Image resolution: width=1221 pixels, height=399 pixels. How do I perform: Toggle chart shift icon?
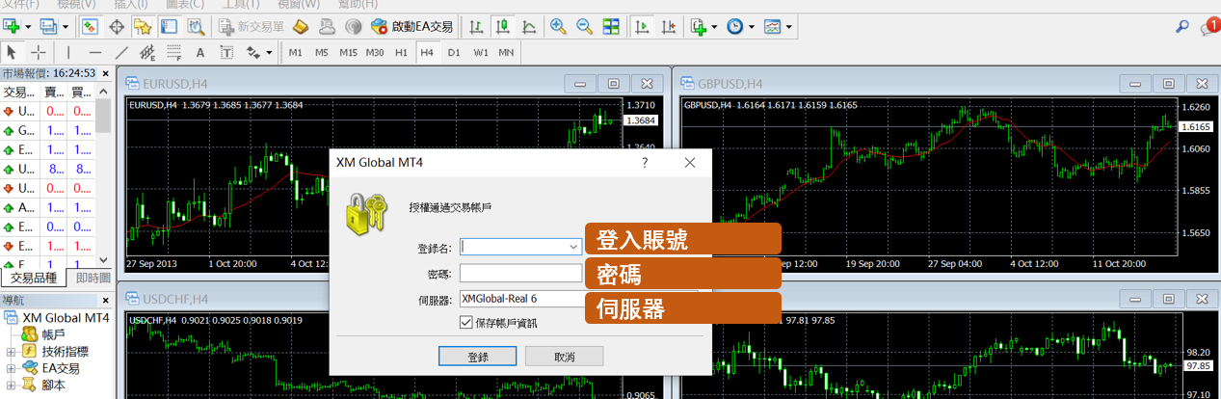pos(667,27)
